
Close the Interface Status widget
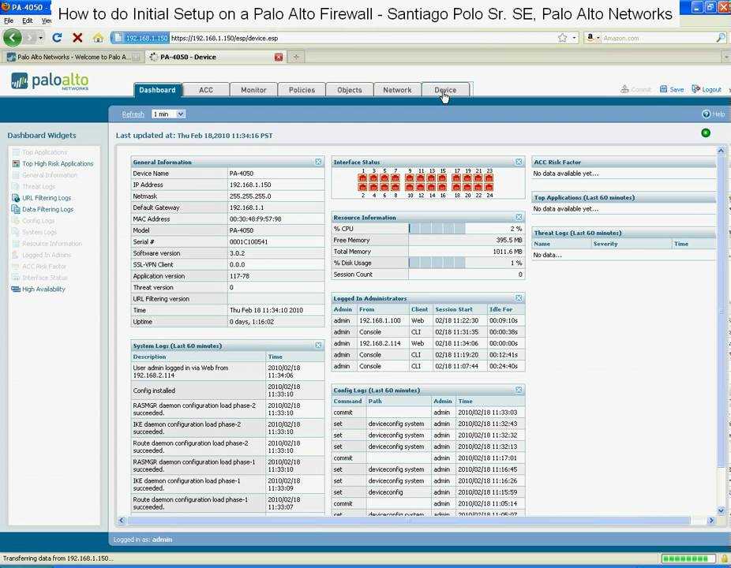coord(519,162)
